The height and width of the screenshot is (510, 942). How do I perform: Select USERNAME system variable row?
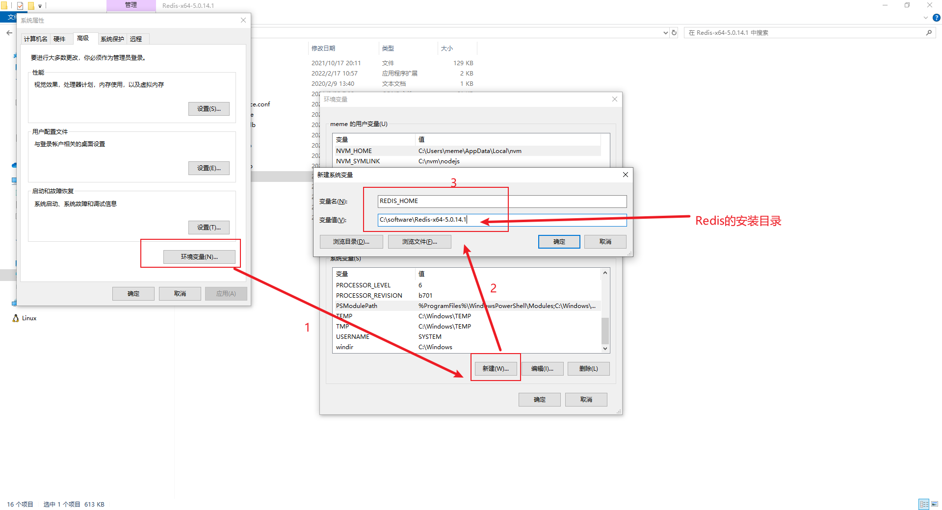467,337
